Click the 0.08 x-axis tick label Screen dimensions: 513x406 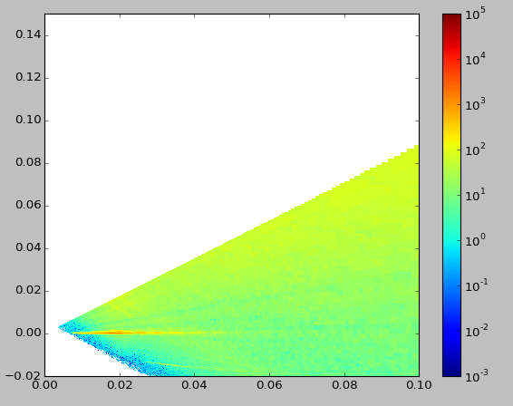click(x=344, y=385)
